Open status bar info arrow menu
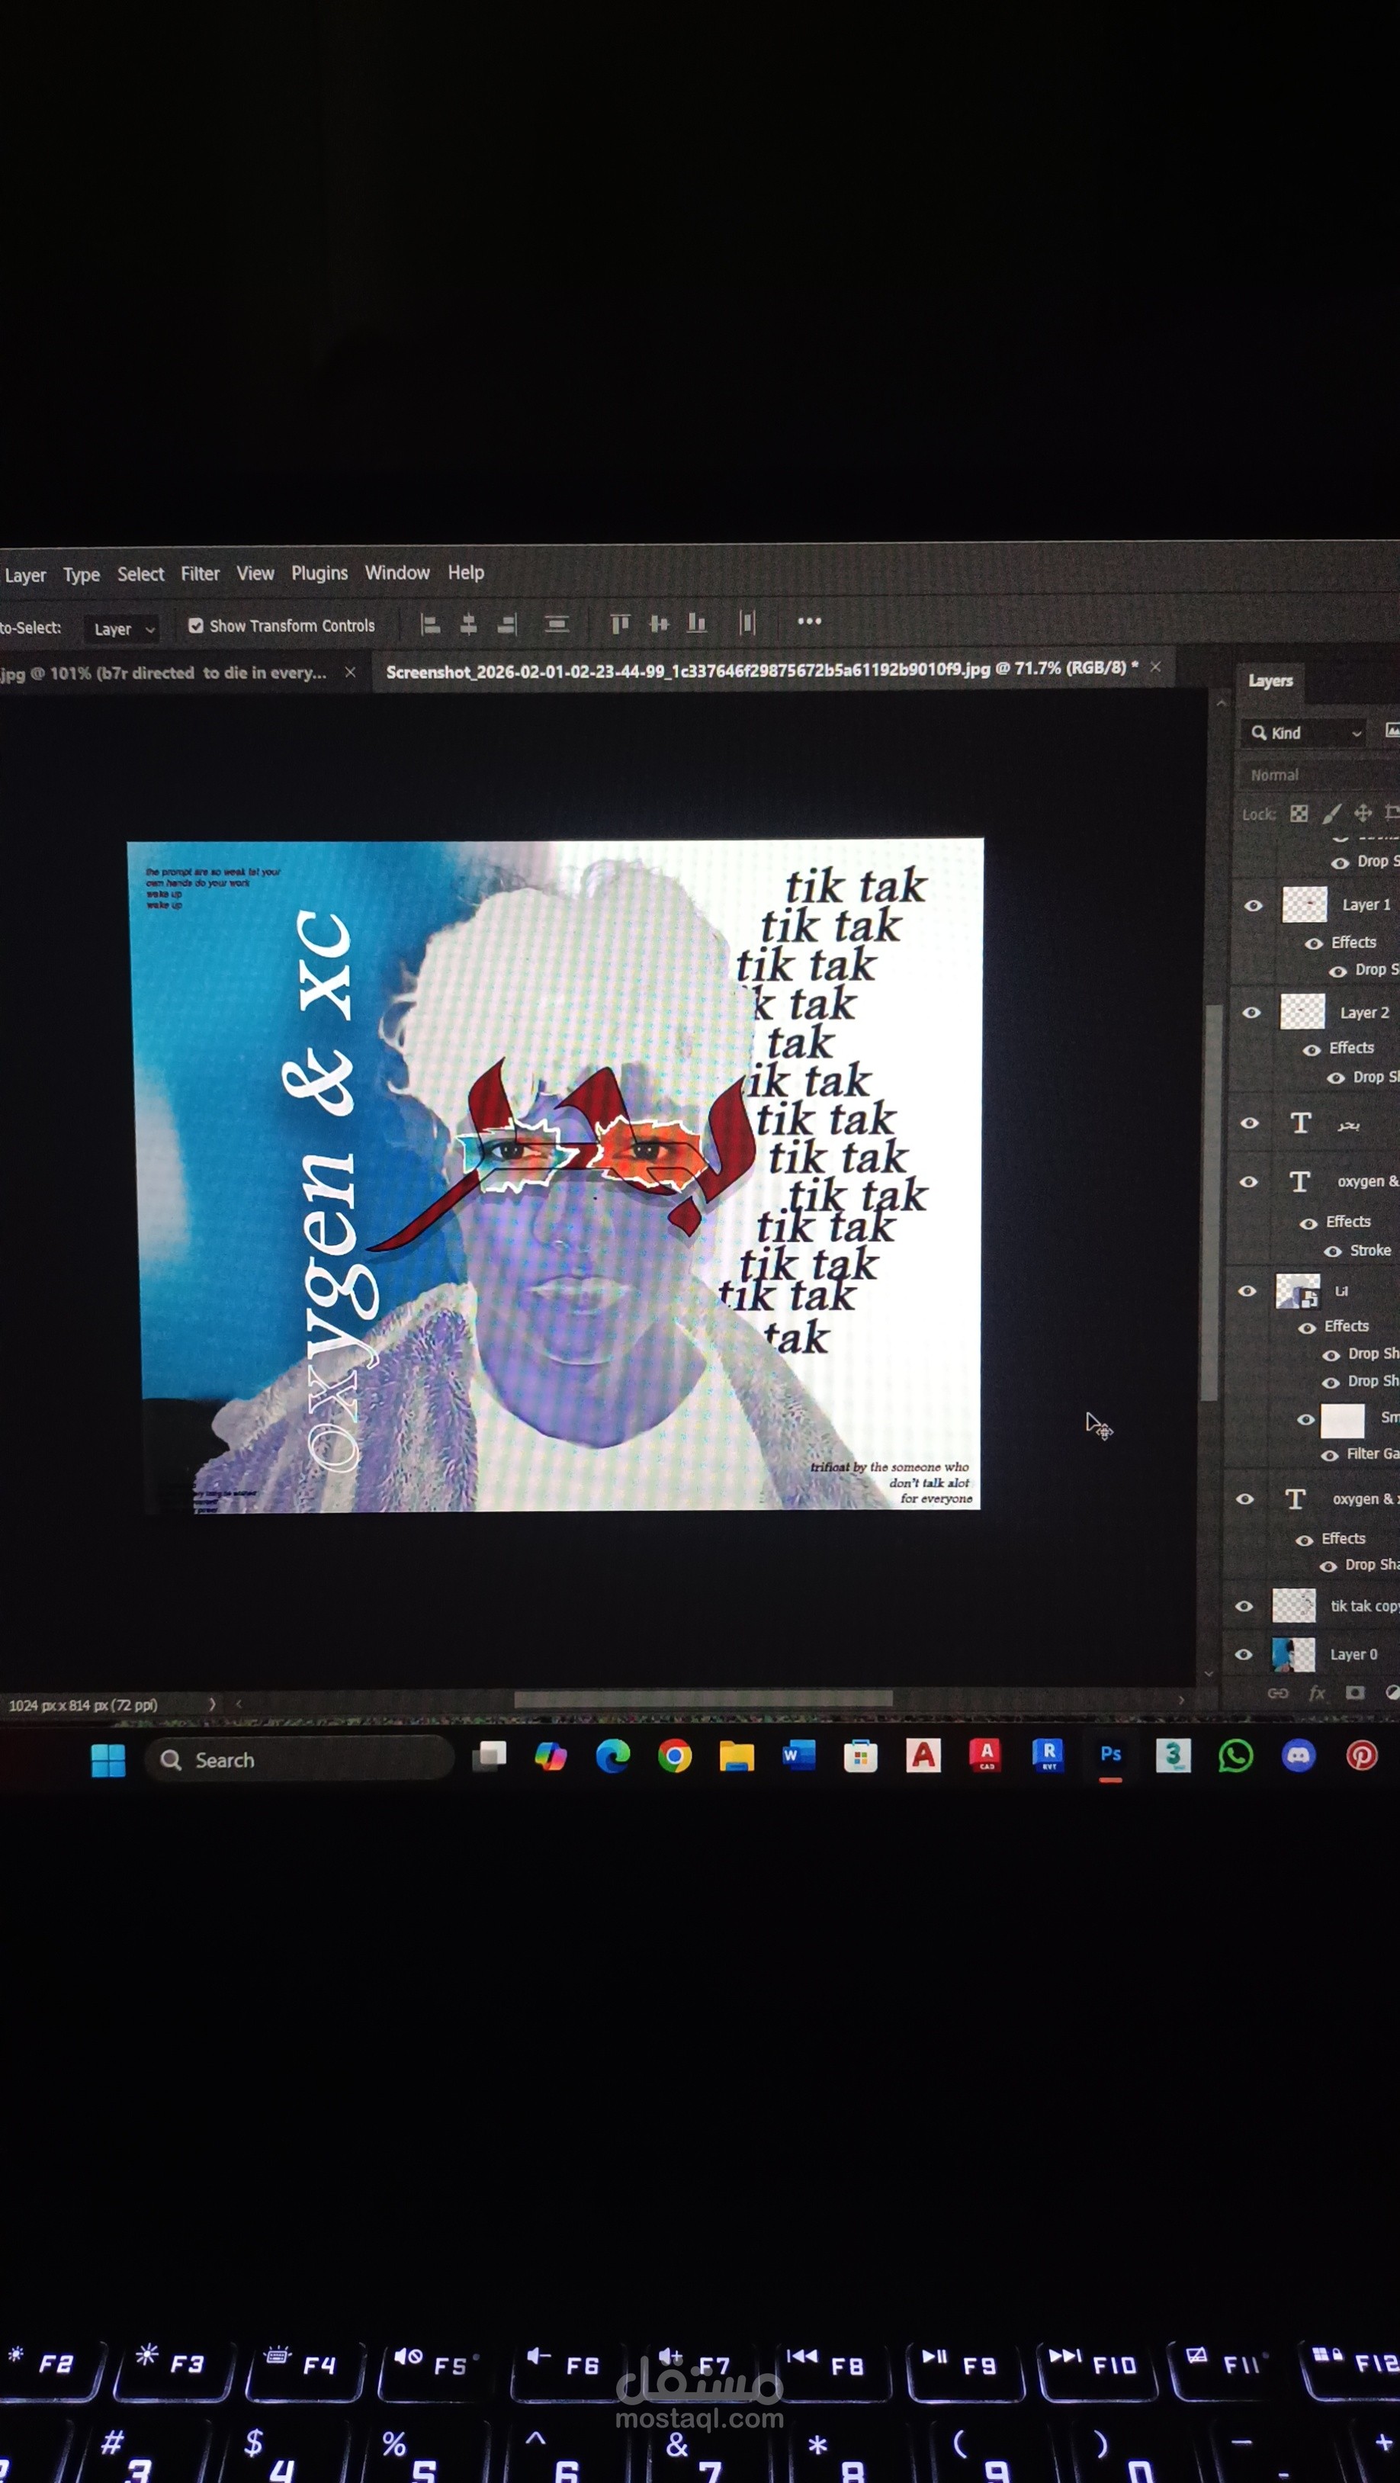Screen dimensions: 1400x2483 coord(212,1704)
